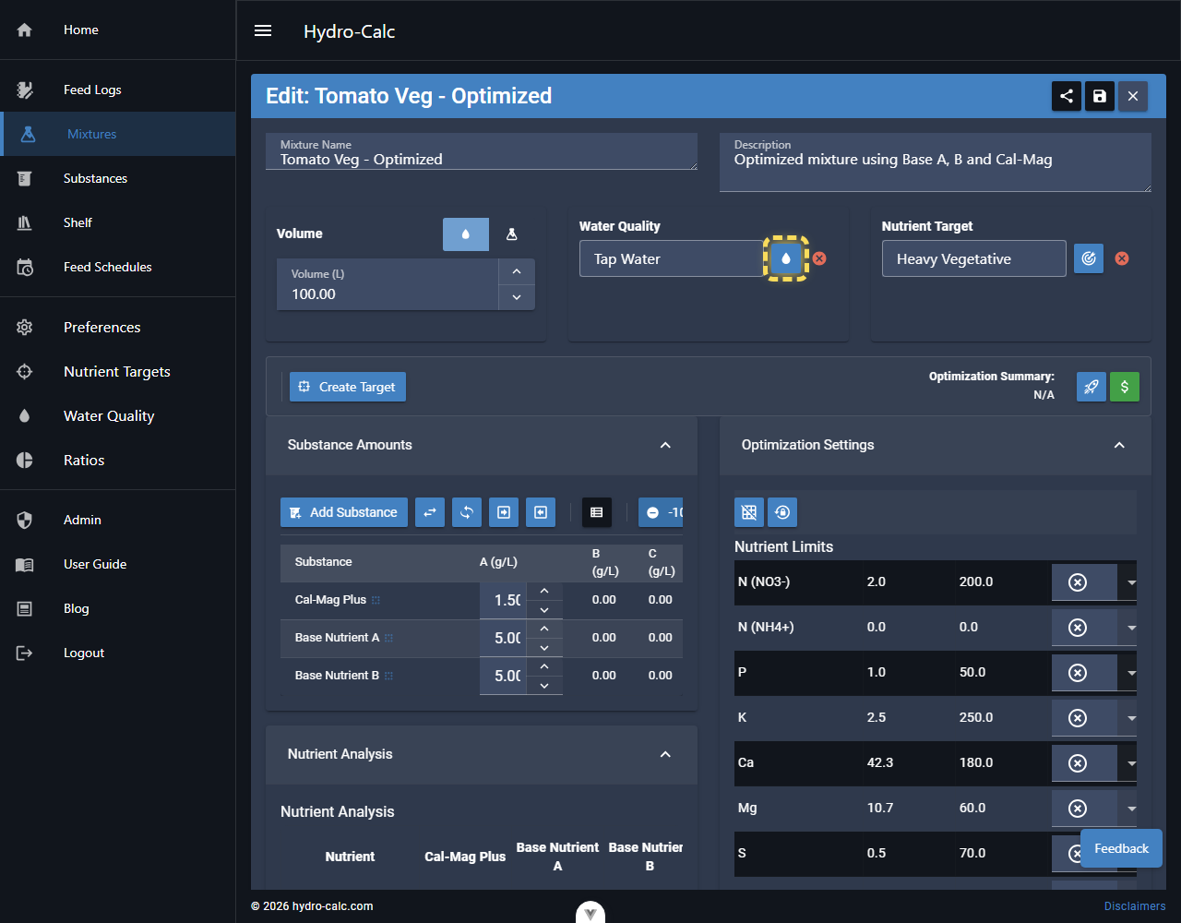Clear the N (NO3-) nutrient limit
The image size is (1181, 923).
1077,582
